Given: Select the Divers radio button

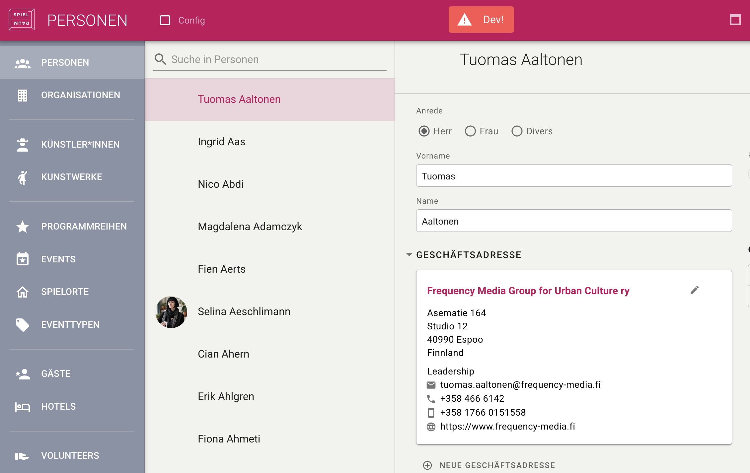Looking at the screenshot, I should 517,131.
